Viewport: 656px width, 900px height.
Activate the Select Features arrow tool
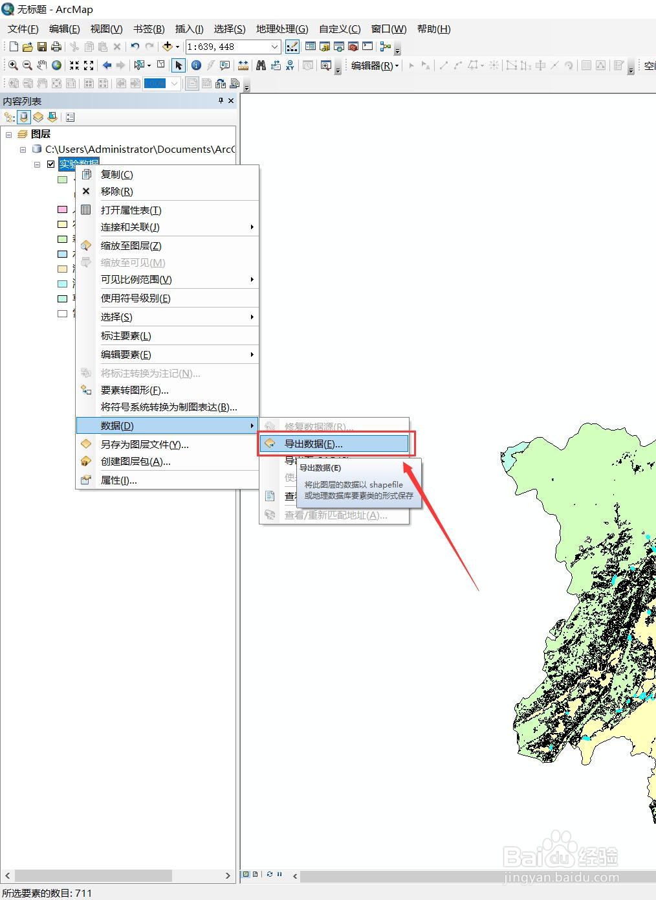178,65
